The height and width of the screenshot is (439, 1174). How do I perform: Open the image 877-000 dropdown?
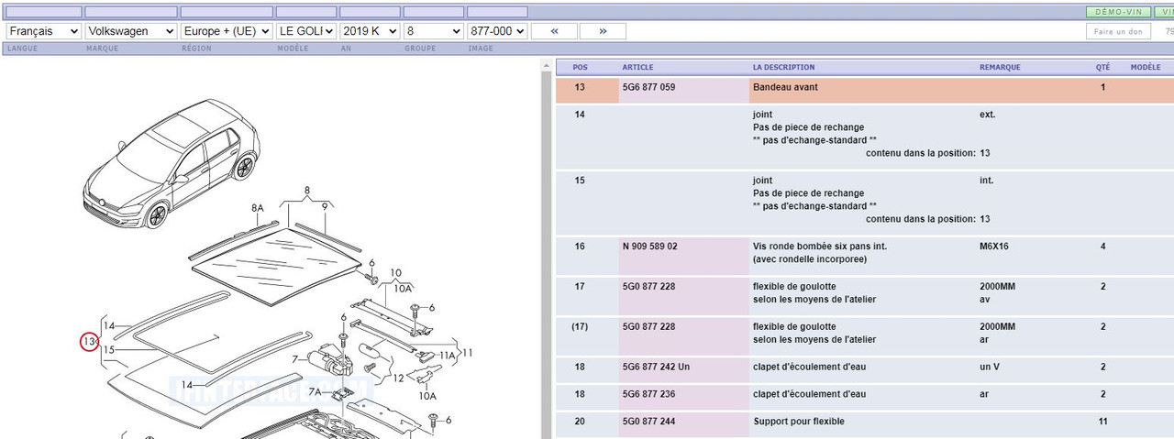coord(497,31)
